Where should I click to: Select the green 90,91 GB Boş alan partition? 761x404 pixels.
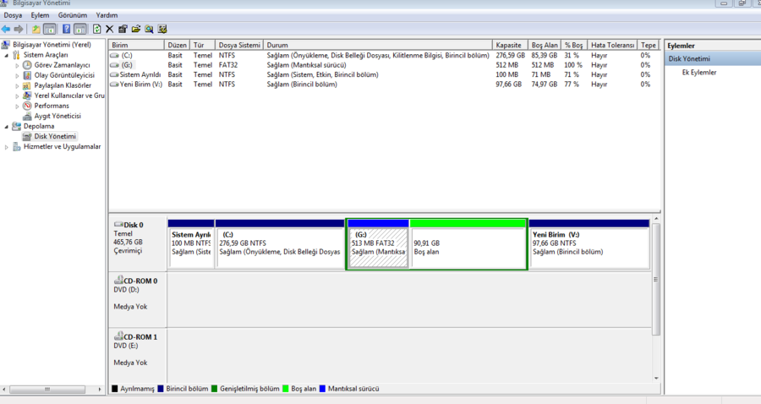coord(468,248)
